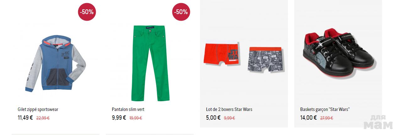The width and height of the screenshot is (399, 135).
Task: Open the Gilet zippé sportswear link
Action: (x=38, y=109)
